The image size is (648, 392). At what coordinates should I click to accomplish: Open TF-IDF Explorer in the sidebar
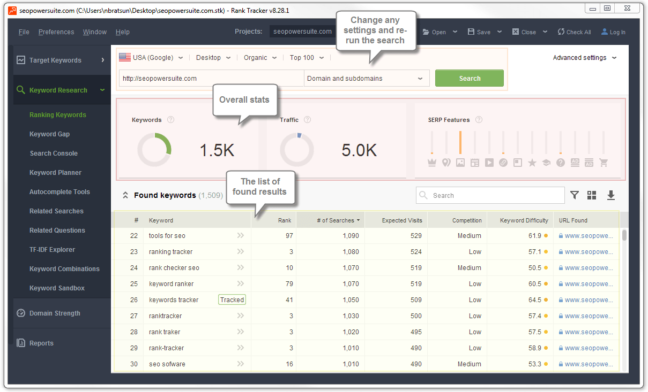(x=52, y=250)
